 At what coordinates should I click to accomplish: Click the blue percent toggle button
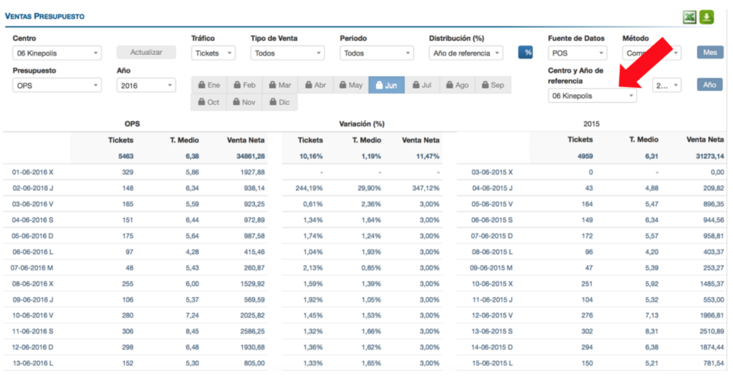[x=525, y=53]
